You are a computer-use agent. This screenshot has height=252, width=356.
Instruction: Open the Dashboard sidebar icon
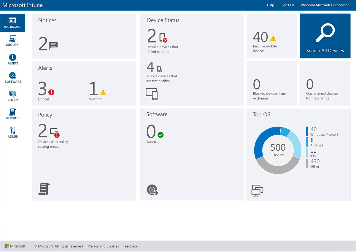tap(12, 20)
